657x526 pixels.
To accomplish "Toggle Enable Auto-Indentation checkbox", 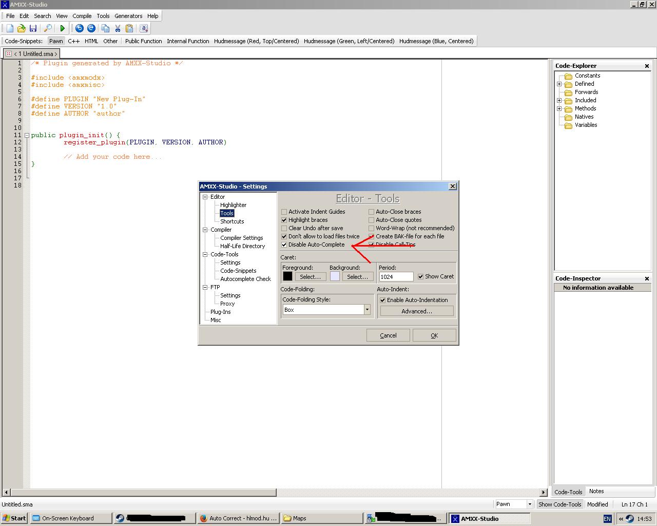I will [382, 300].
